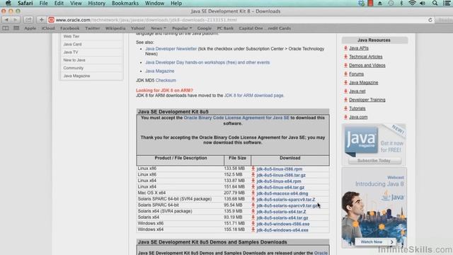Open the File menu
The height and width of the screenshot is (255, 453).
44,3
